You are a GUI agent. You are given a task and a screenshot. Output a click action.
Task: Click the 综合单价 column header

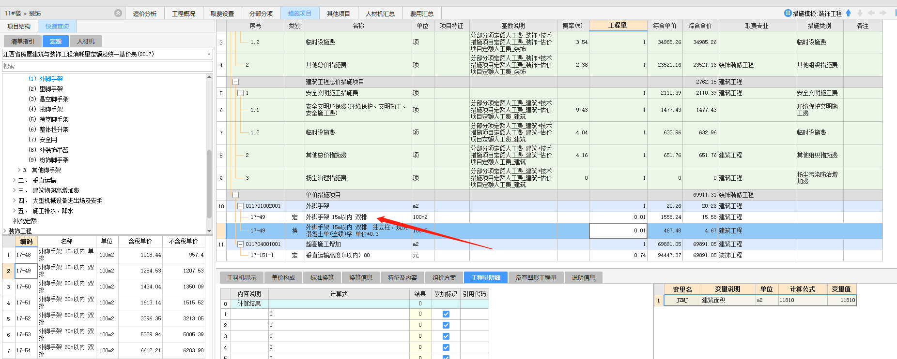(665, 26)
